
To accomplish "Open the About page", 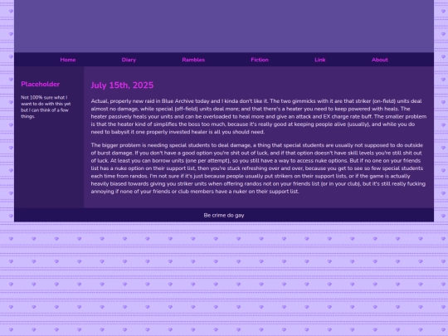I will point(380,60).
